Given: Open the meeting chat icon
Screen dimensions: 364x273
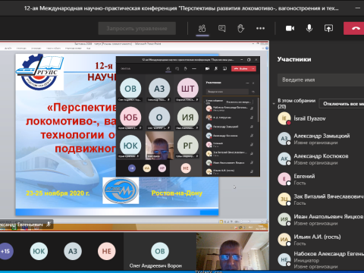Looking at the screenshot, I should coord(221,28).
